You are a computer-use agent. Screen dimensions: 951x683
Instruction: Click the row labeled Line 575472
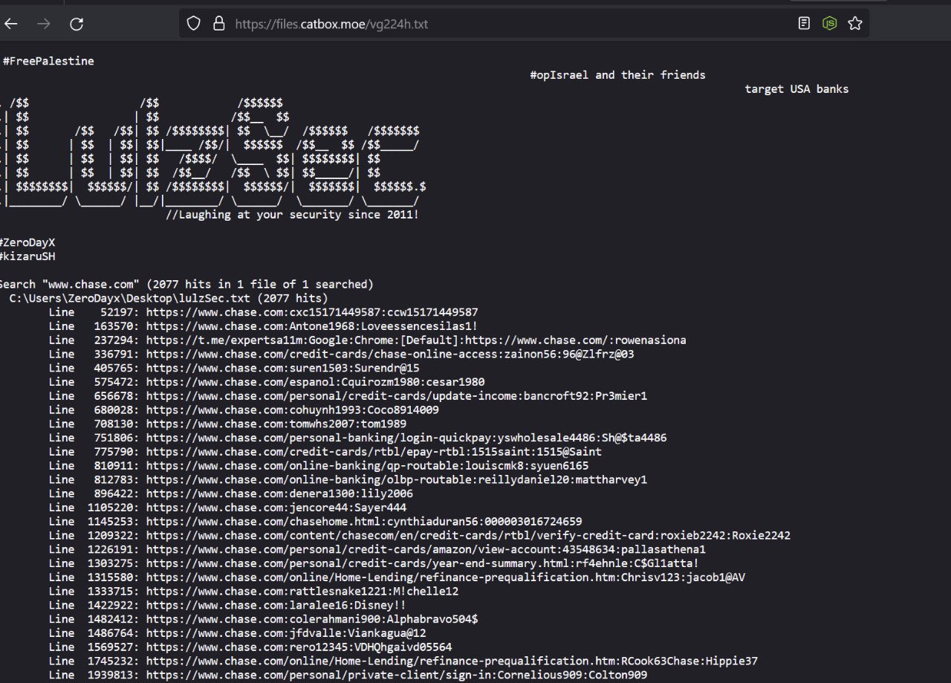267,382
